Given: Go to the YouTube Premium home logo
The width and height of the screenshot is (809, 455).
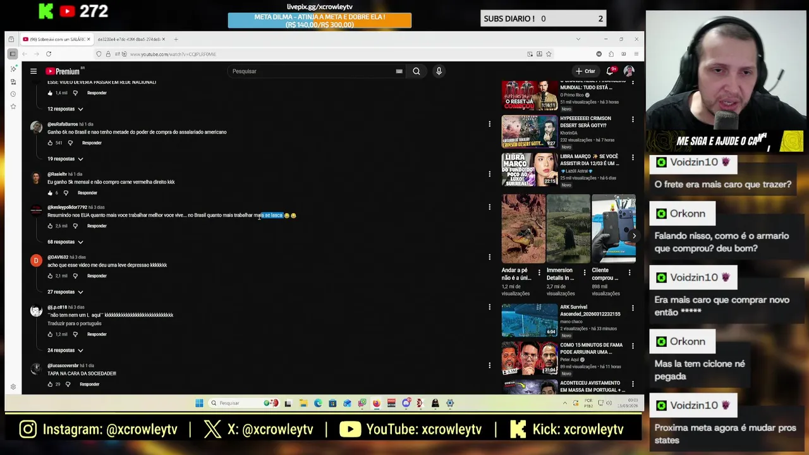Looking at the screenshot, I should (x=63, y=71).
